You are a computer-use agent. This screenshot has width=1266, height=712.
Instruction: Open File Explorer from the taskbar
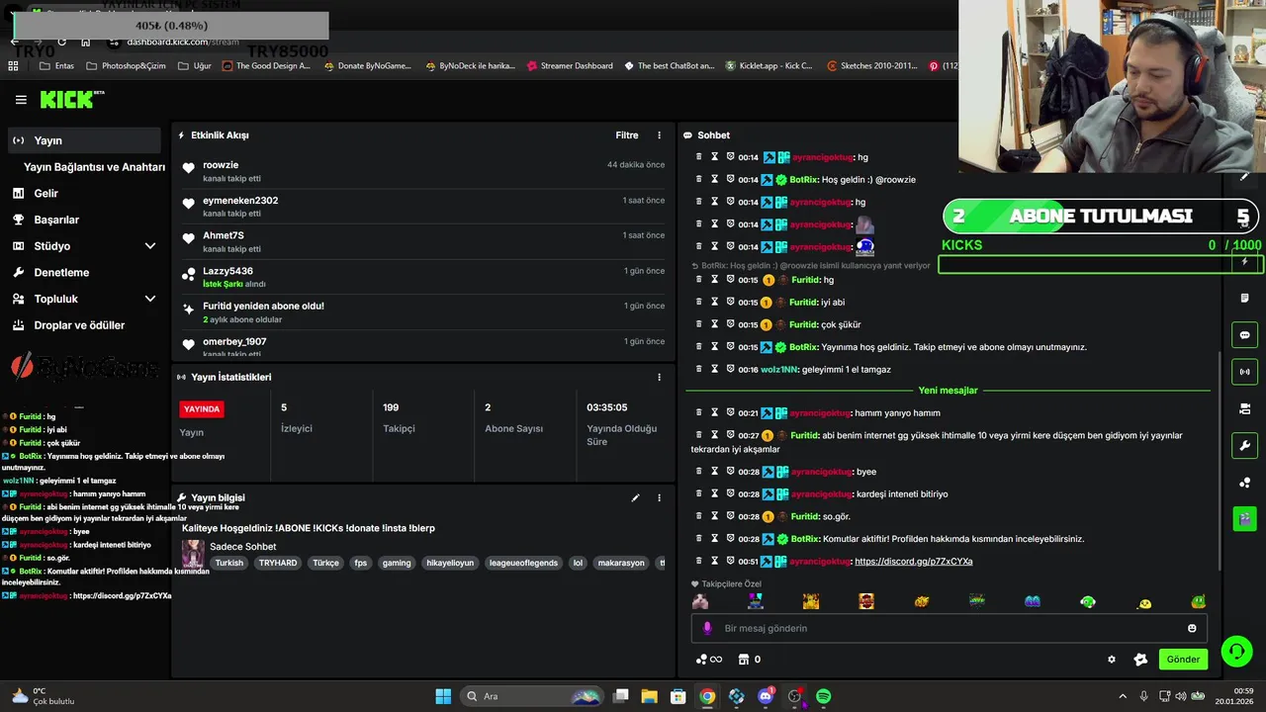pyautogui.click(x=649, y=696)
